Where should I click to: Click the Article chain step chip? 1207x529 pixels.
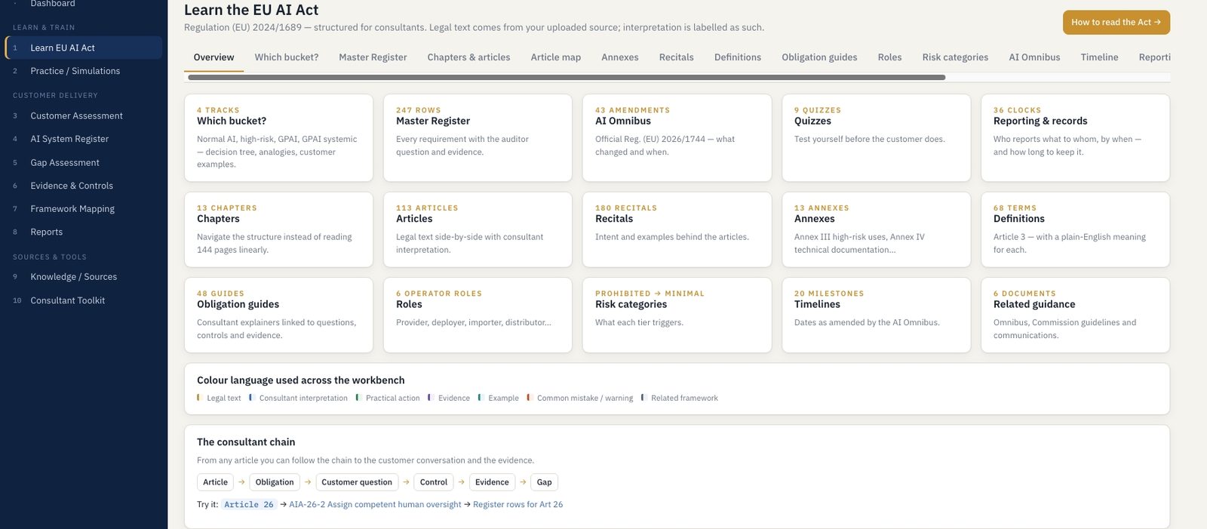(x=215, y=482)
